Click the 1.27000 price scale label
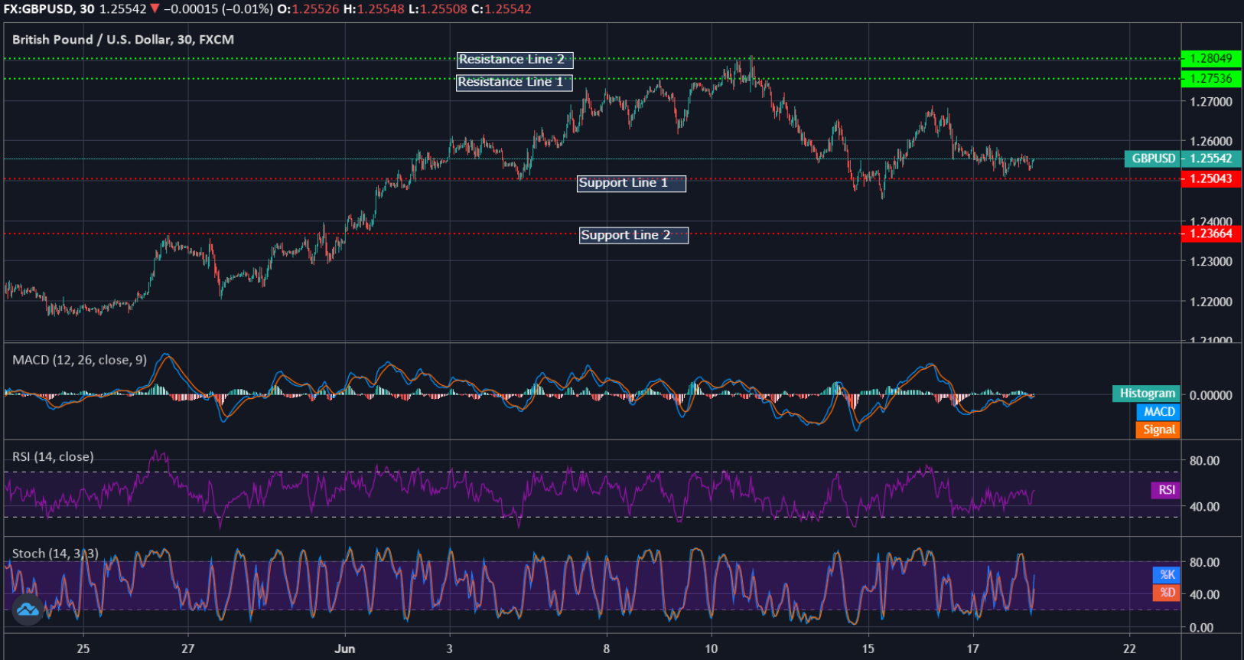 pos(1211,101)
